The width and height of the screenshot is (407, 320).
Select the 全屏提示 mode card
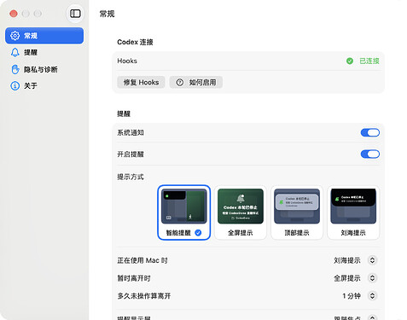pyautogui.click(x=241, y=212)
